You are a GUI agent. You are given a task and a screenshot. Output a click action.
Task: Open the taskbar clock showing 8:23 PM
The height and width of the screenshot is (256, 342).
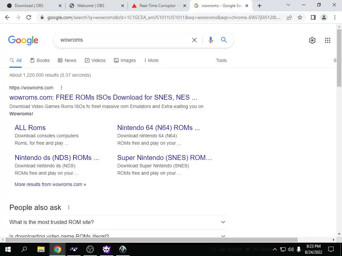[313, 249]
